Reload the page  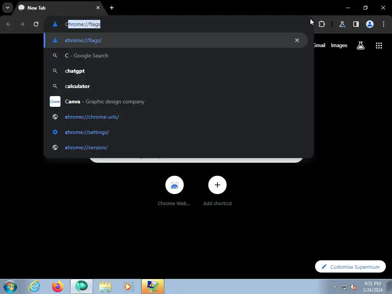(36, 24)
